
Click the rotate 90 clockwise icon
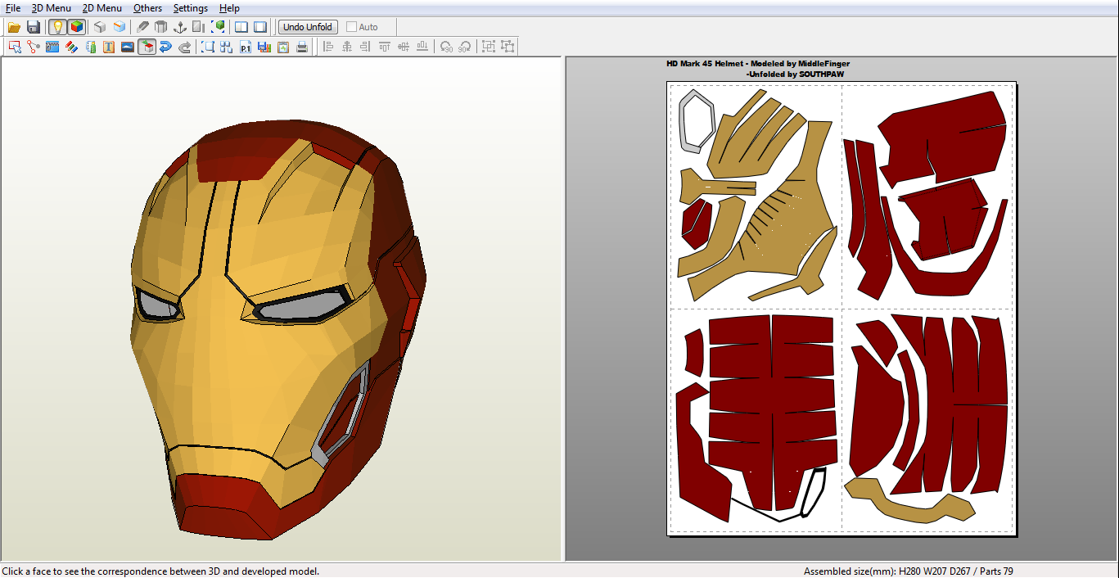point(465,47)
